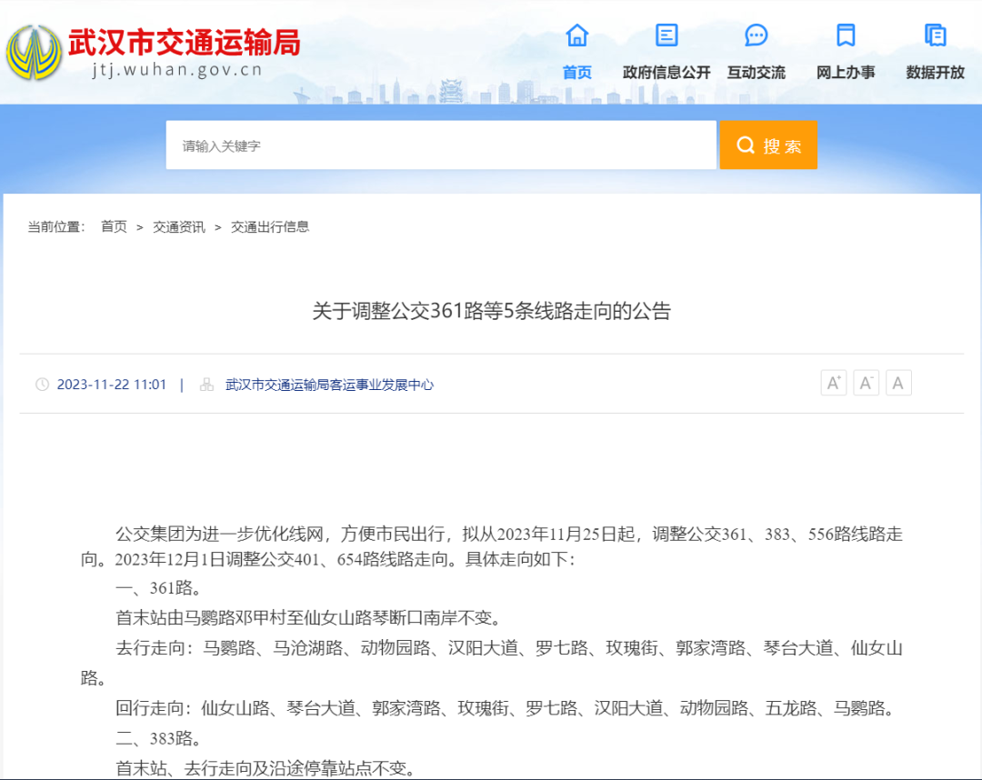This screenshot has width=982, height=780.
Task: Select 互动交流 in the top navigation
Action: tap(757, 70)
